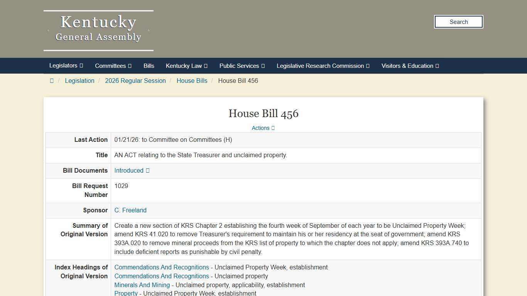This screenshot has width=527, height=296.
Task: Open the Kentucky Law menu
Action: [x=186, y=66]
